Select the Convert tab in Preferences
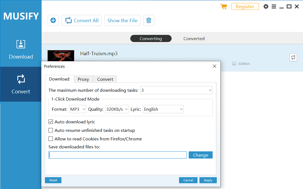This screenshot has height=189, width=303. pos(105,79)
